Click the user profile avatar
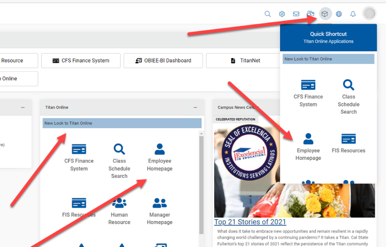 (370, 14)
